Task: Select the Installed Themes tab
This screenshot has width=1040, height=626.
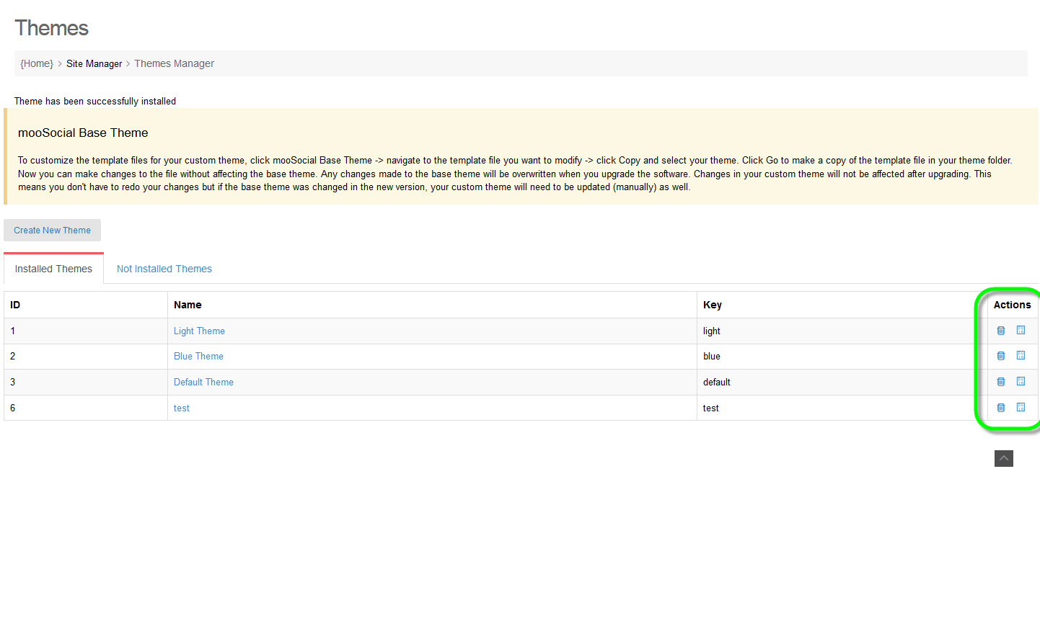Action: [x=53, y=269]
